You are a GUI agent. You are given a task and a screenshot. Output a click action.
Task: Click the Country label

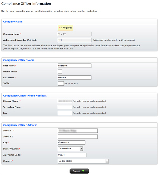click(x=8, y=161)
